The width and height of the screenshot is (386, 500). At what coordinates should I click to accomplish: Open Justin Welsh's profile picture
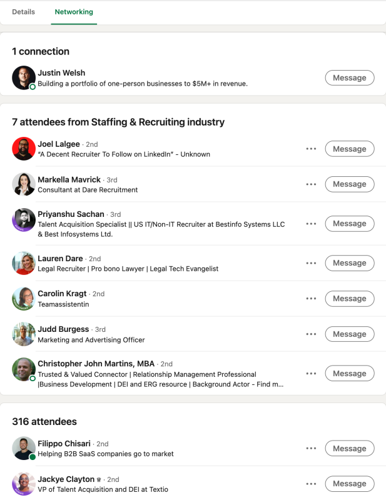[x=24, y=77]
